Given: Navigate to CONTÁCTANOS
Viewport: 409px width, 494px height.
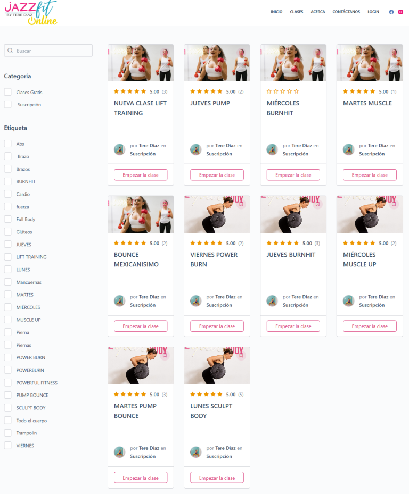Looking at the screenshot, I should 346,12.
